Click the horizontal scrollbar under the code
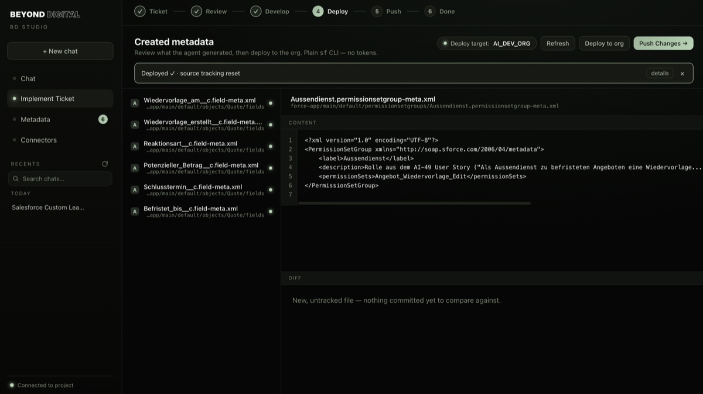Screen dimensions: 703x394 coord(414,203)
